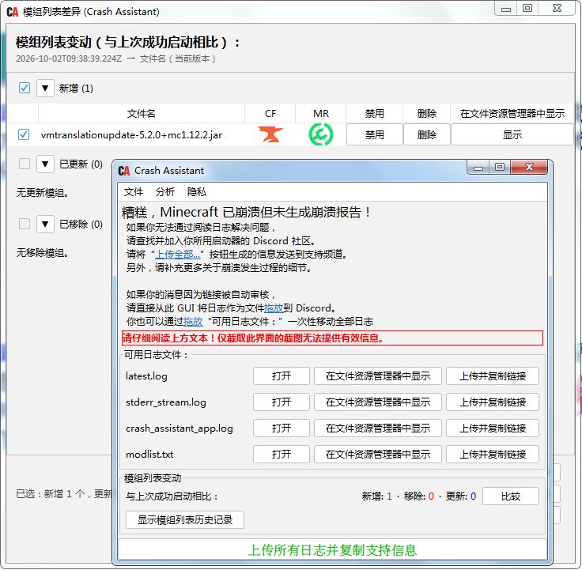This screenshot has height=570, width=582.
Task: Disable the vmtranslationupdate mod via 禁用 button
Action: [x=375, y=134]
